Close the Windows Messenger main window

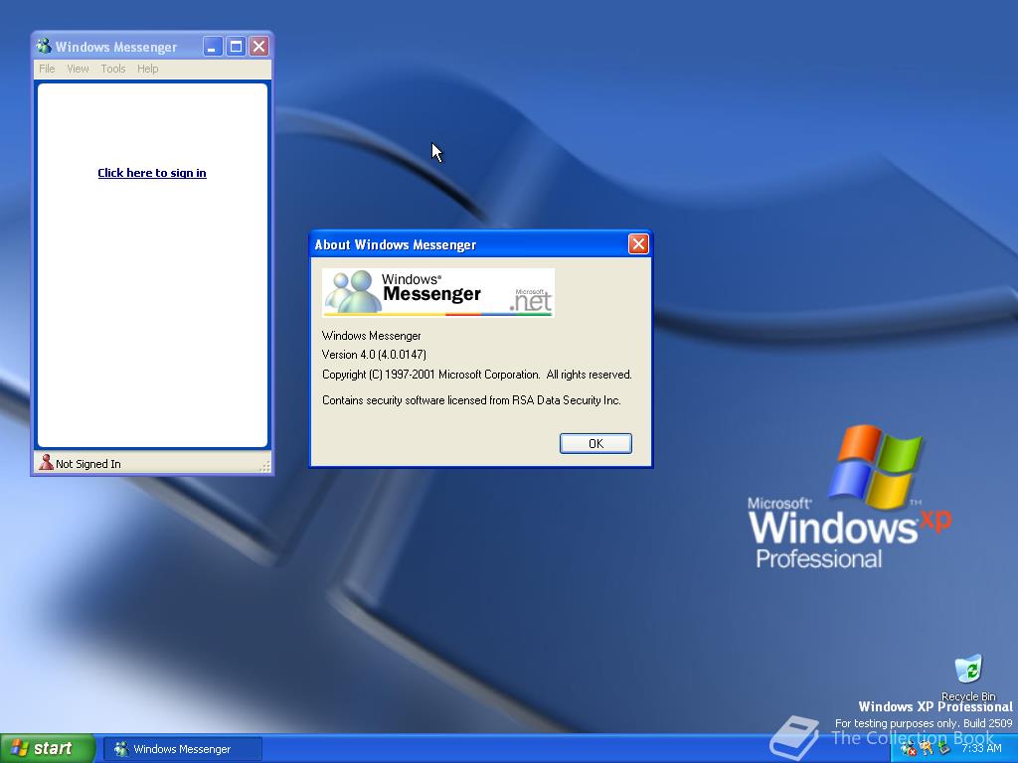coord(259,46)
